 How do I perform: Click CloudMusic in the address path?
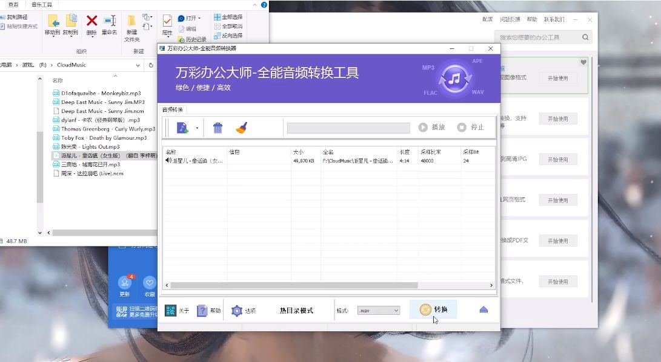click(71, 65)
